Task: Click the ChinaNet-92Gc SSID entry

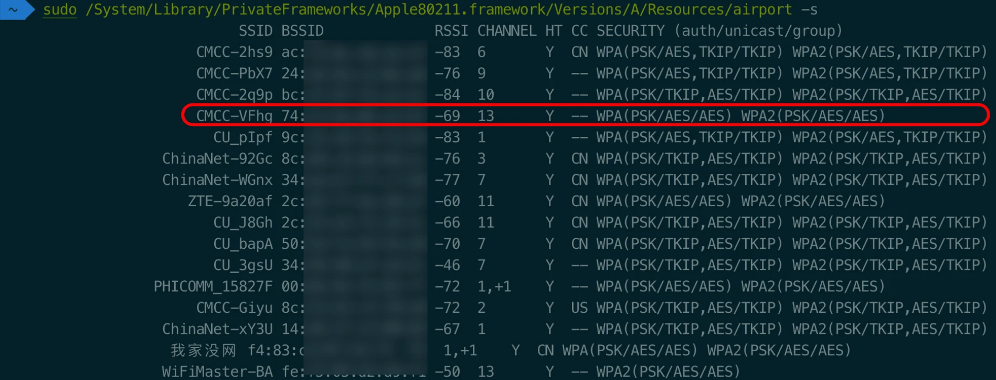Action: click(x=217, y=159)
